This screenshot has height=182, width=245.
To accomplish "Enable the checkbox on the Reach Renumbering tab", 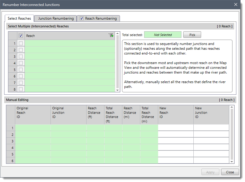I will (x=81, y=18).
